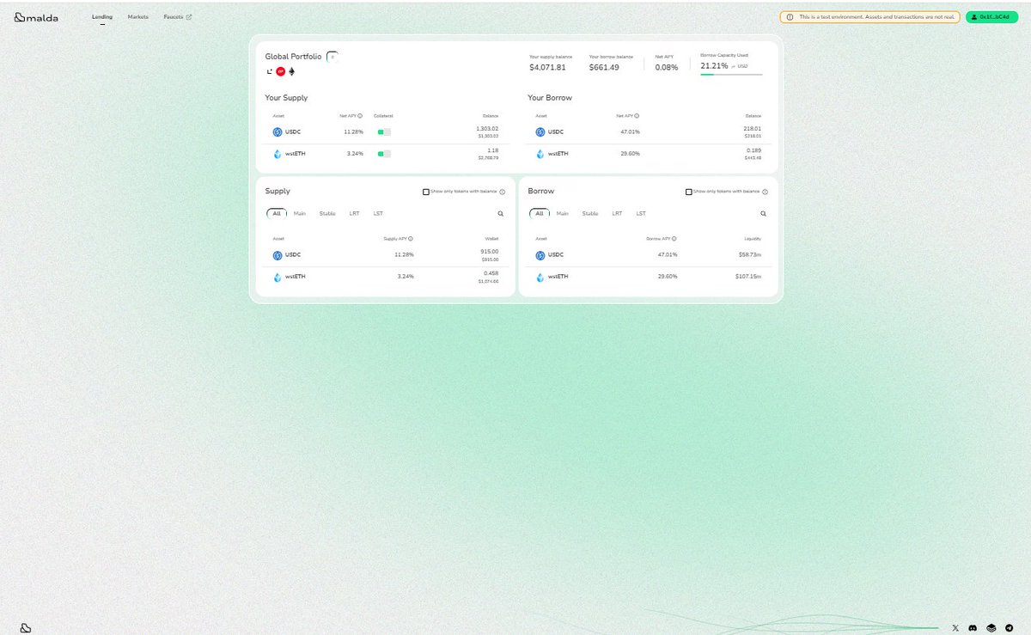Select the LST filter in Supply panel
The width and height of the screenshot is (1031, 635).
pyautogui.click(x=378, y=213)
